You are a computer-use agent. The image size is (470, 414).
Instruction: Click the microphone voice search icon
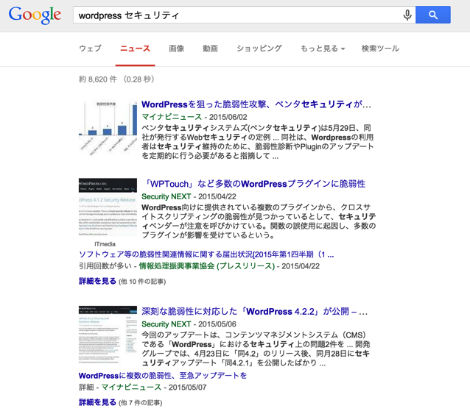pyautogui.click(x=407, y=15)
